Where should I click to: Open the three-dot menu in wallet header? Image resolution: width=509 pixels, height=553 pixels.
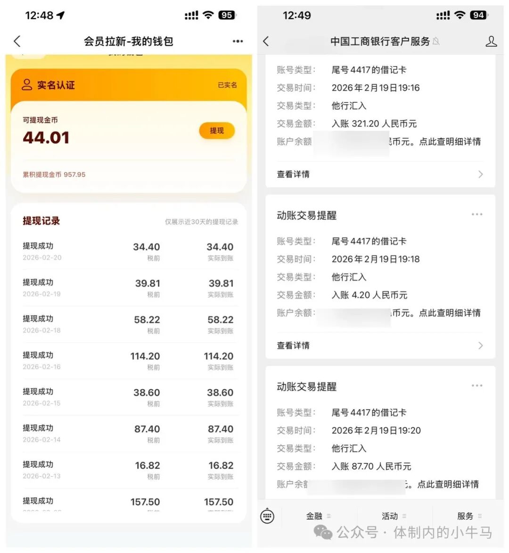pos(238,41)
